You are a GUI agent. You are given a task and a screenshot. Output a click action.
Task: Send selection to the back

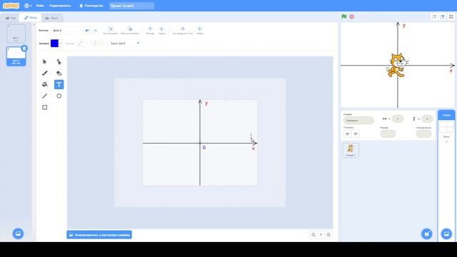pyautogui.click(x=200, y=30)
